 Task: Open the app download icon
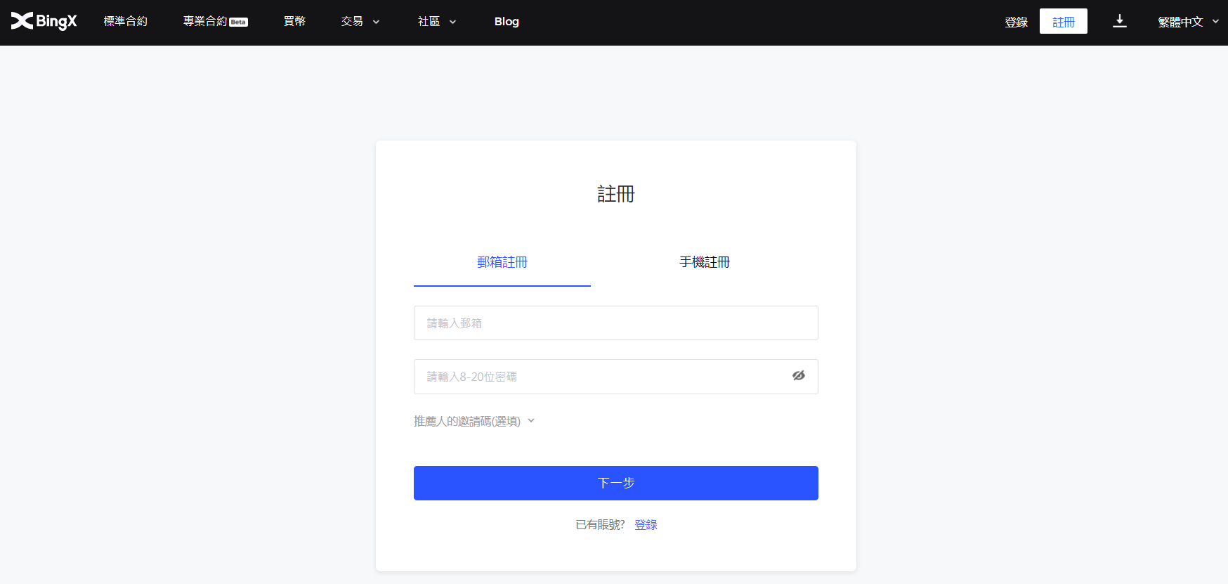[x=1120, y=21]
